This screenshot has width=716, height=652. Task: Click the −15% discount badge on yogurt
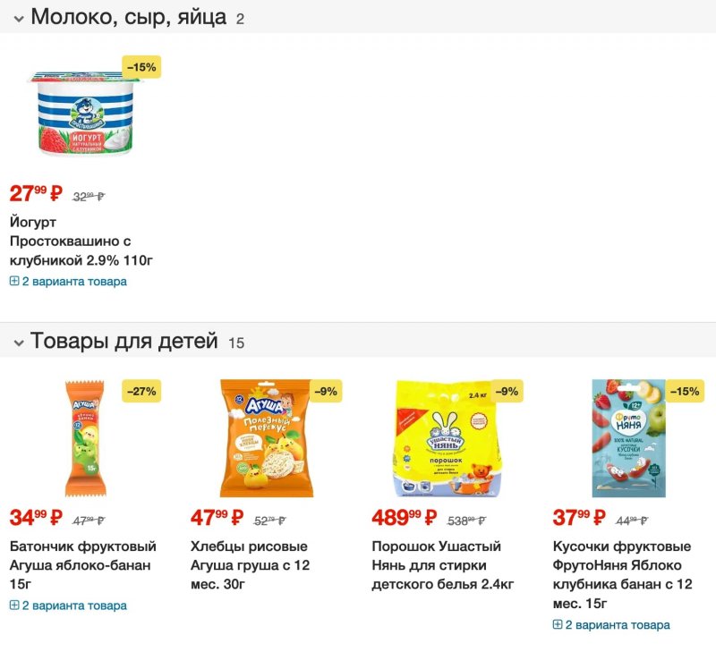pos(141,67)
